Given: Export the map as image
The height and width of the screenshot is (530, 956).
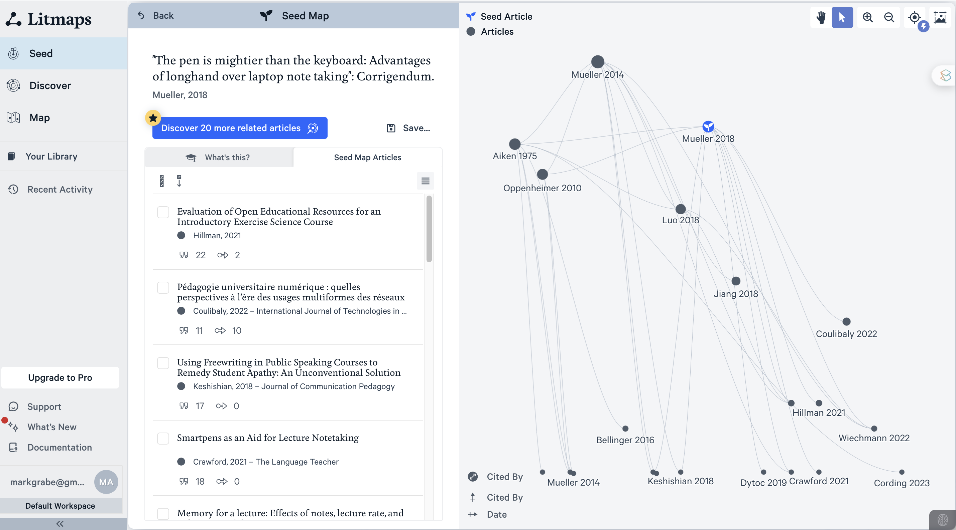Looking at the screenshot, I should [x=940, y=17].
